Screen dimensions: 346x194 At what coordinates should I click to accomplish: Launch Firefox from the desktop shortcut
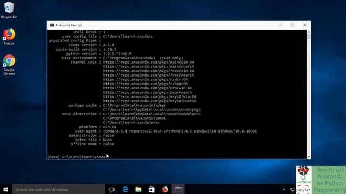pos(9,37)
